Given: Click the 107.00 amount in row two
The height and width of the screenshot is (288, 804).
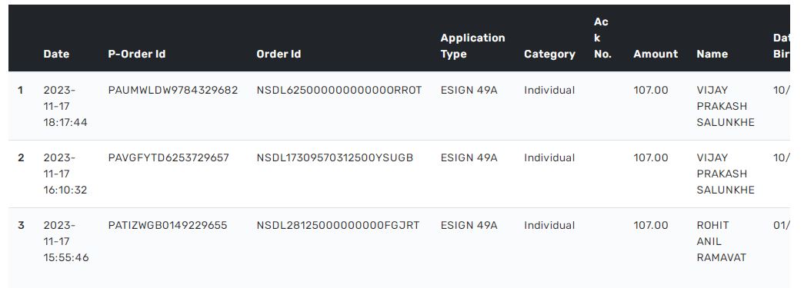Looking at the screenshot, I should click(651, 158).
